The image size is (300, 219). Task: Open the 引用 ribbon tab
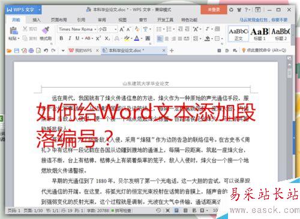click(x=81, y=20)
